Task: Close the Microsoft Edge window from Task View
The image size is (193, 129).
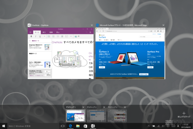Action: point(163,25)
